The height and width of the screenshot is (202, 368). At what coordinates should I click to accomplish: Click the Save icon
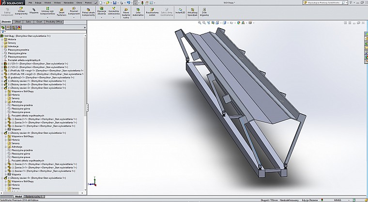tap(115, 2)
